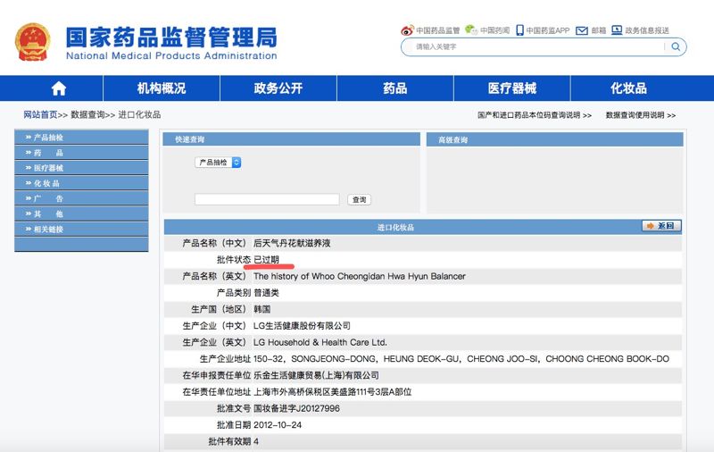Select product name 后天气丹花献滋养液
Image resolution: width=714 pixels, height=452 pixels.
point(292,243)
